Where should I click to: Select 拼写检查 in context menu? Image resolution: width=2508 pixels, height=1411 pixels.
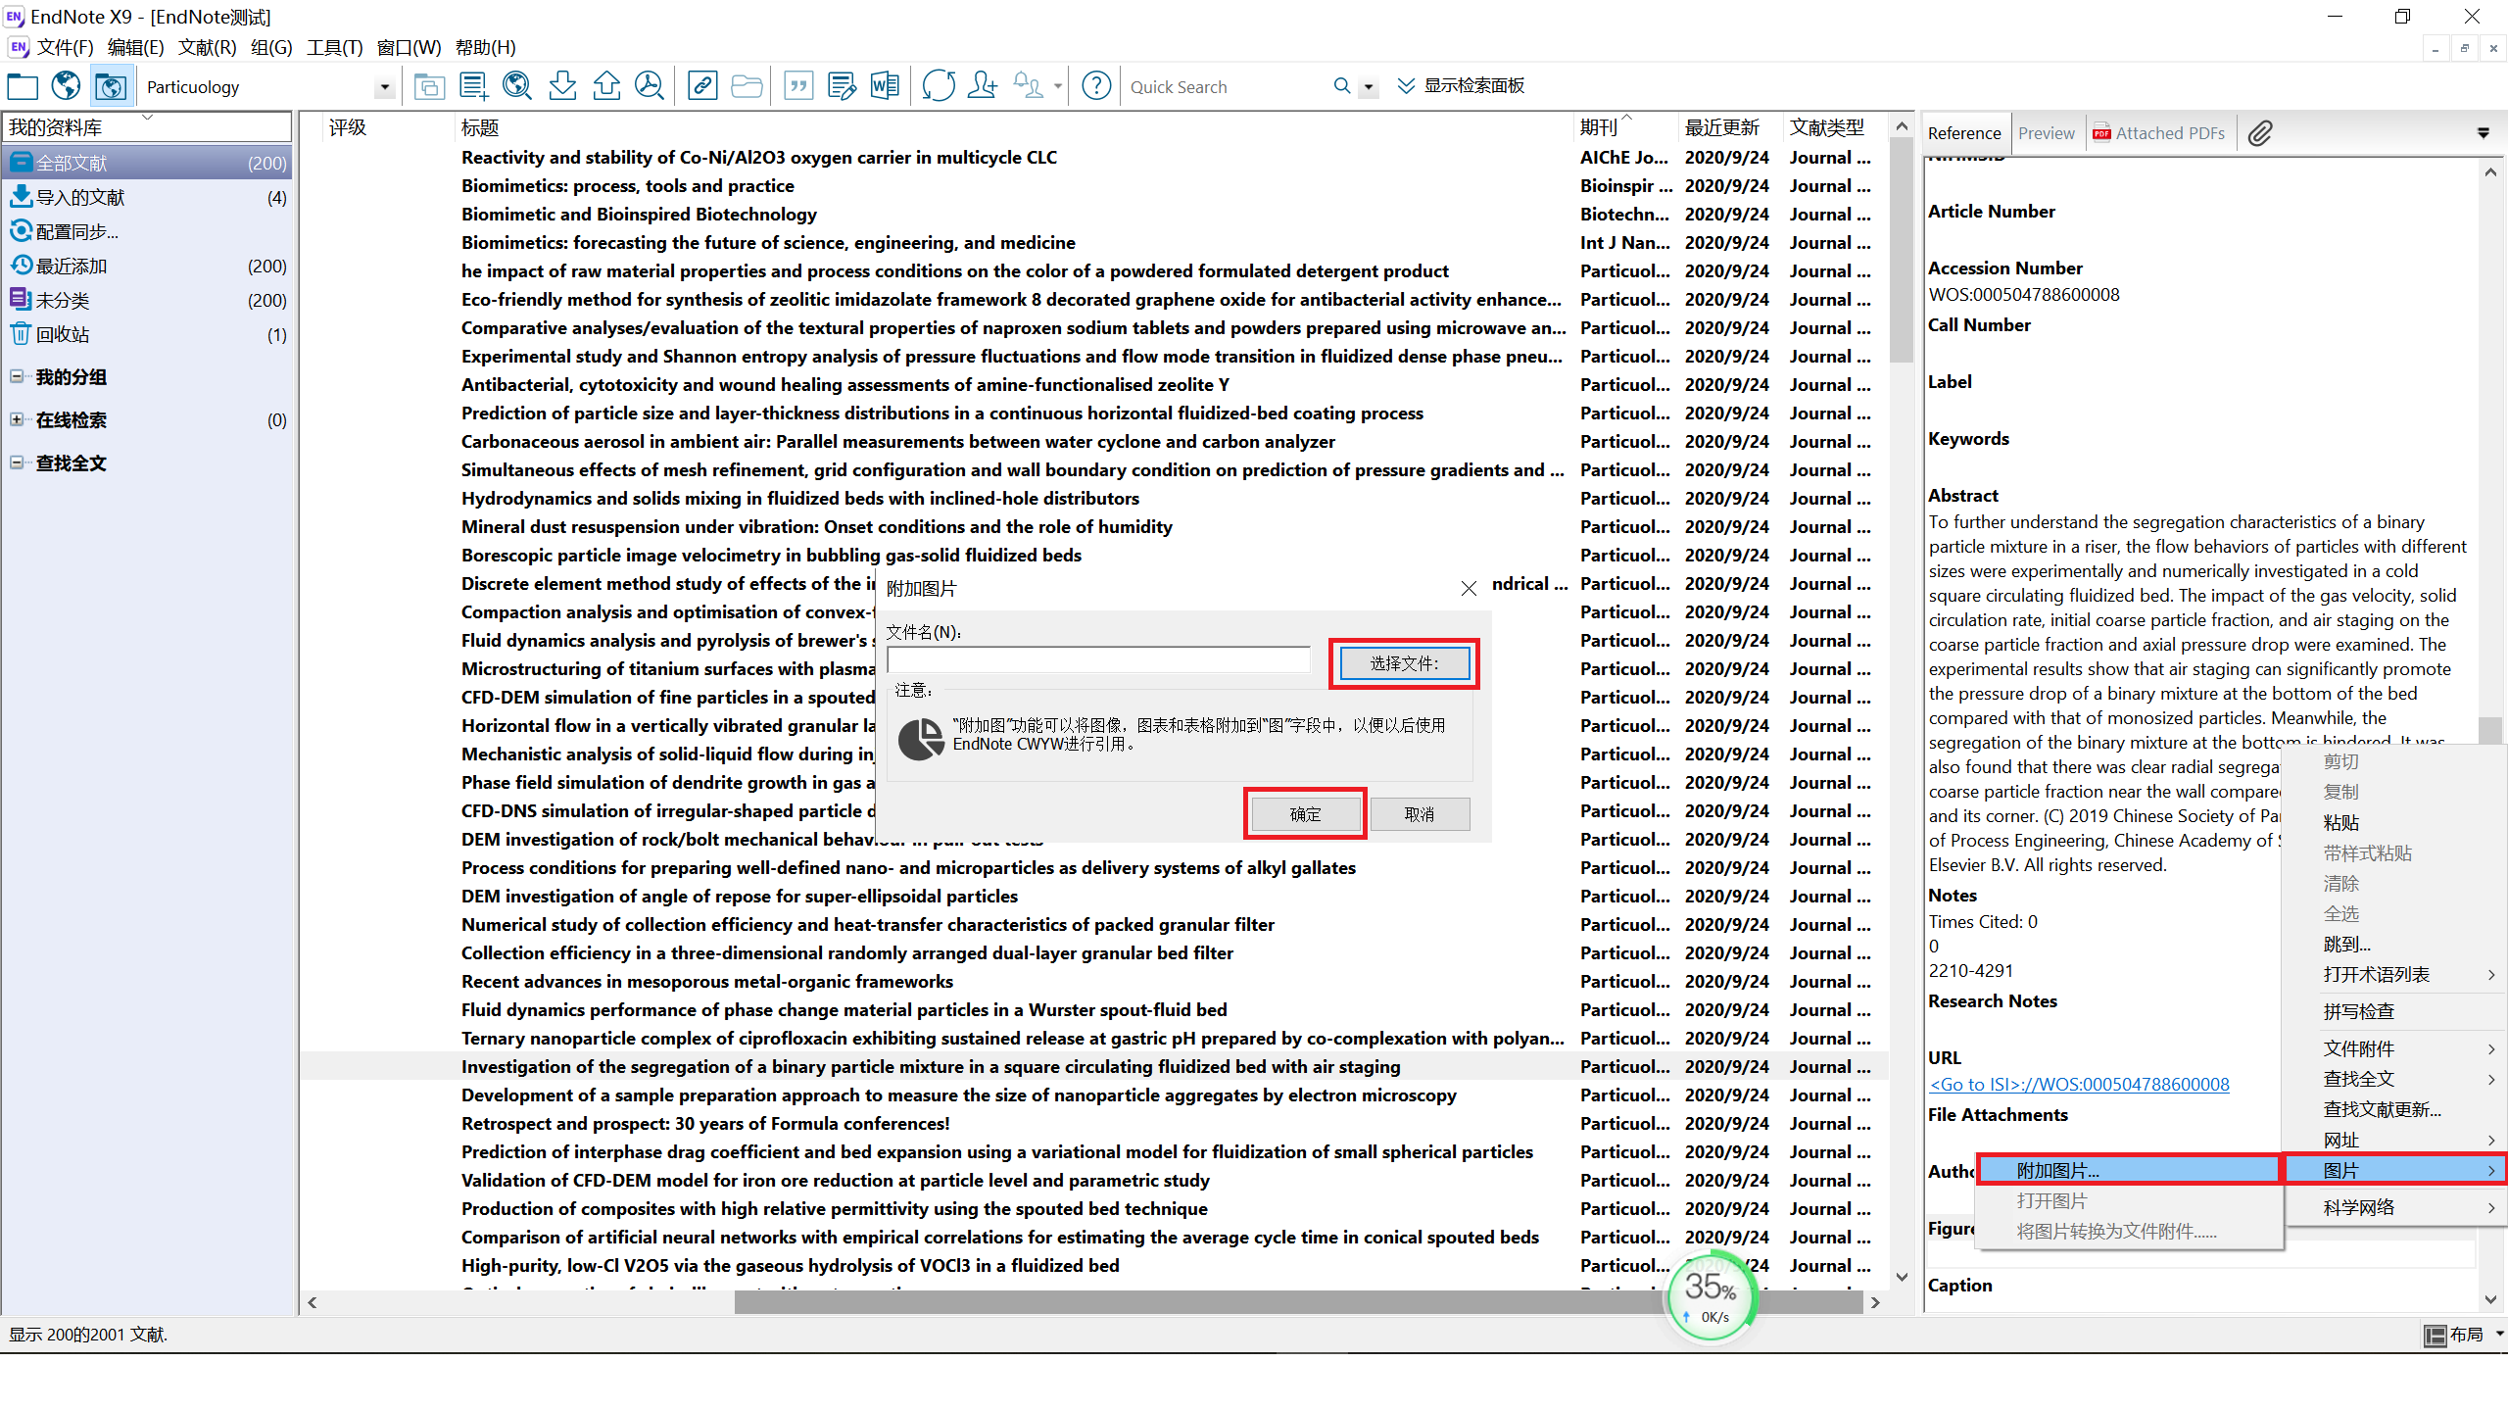(x=2396, y=1011)
